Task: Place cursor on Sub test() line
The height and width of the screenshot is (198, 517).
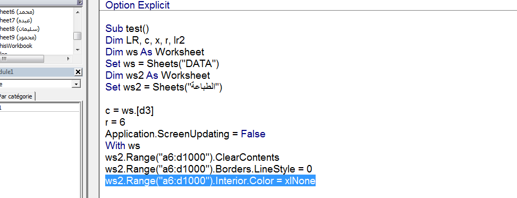Action: [x=128, y=29]
